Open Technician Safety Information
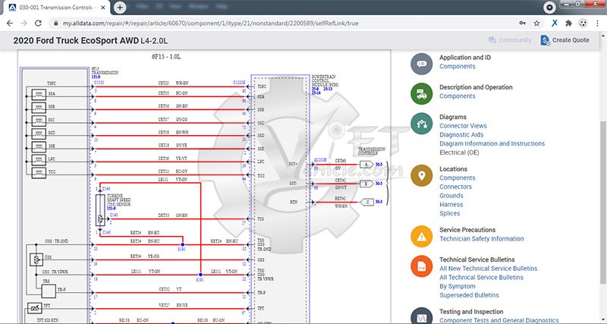Screen dimensions: 607x324 pyautogui.click(x=482, y=239)
